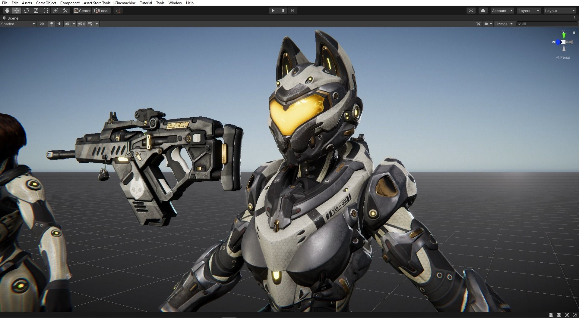Select the Scale tool
The image size is (579, 318).
click(36, 11)
